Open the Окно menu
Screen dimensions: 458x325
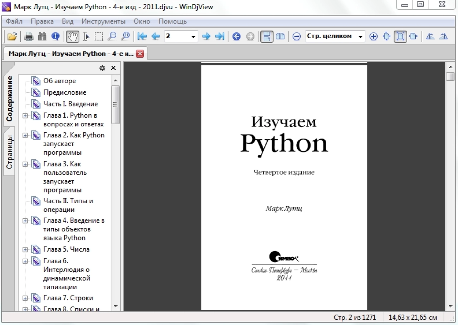coord(142,21)
